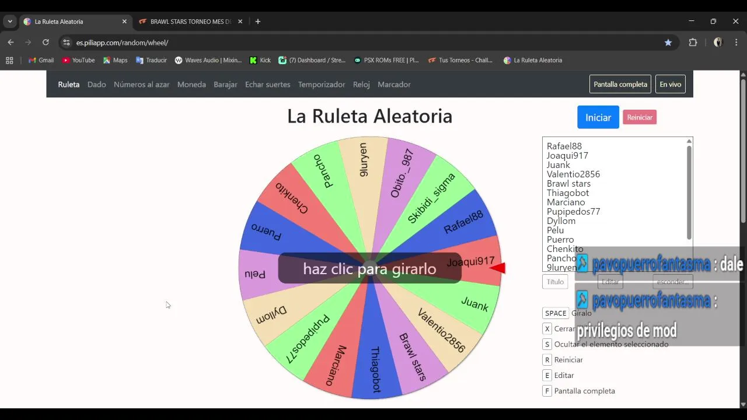Open Temporizador page

pyautogui.click(x=322, y=85)
